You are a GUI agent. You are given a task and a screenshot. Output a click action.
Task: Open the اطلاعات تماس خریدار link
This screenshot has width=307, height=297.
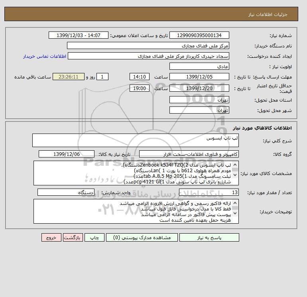coord(45,56)
